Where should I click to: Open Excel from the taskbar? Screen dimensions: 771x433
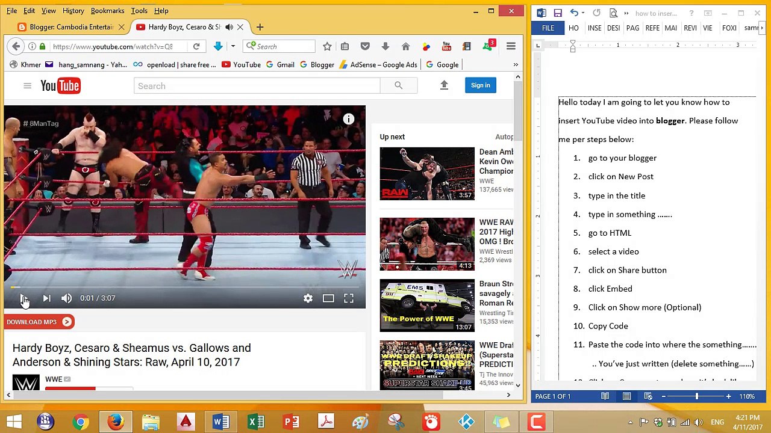click(256, 422)
